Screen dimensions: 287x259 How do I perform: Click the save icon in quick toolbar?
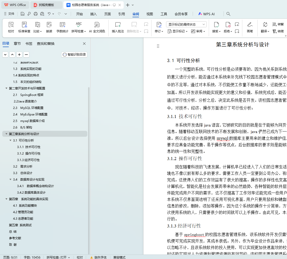(23, 14)
